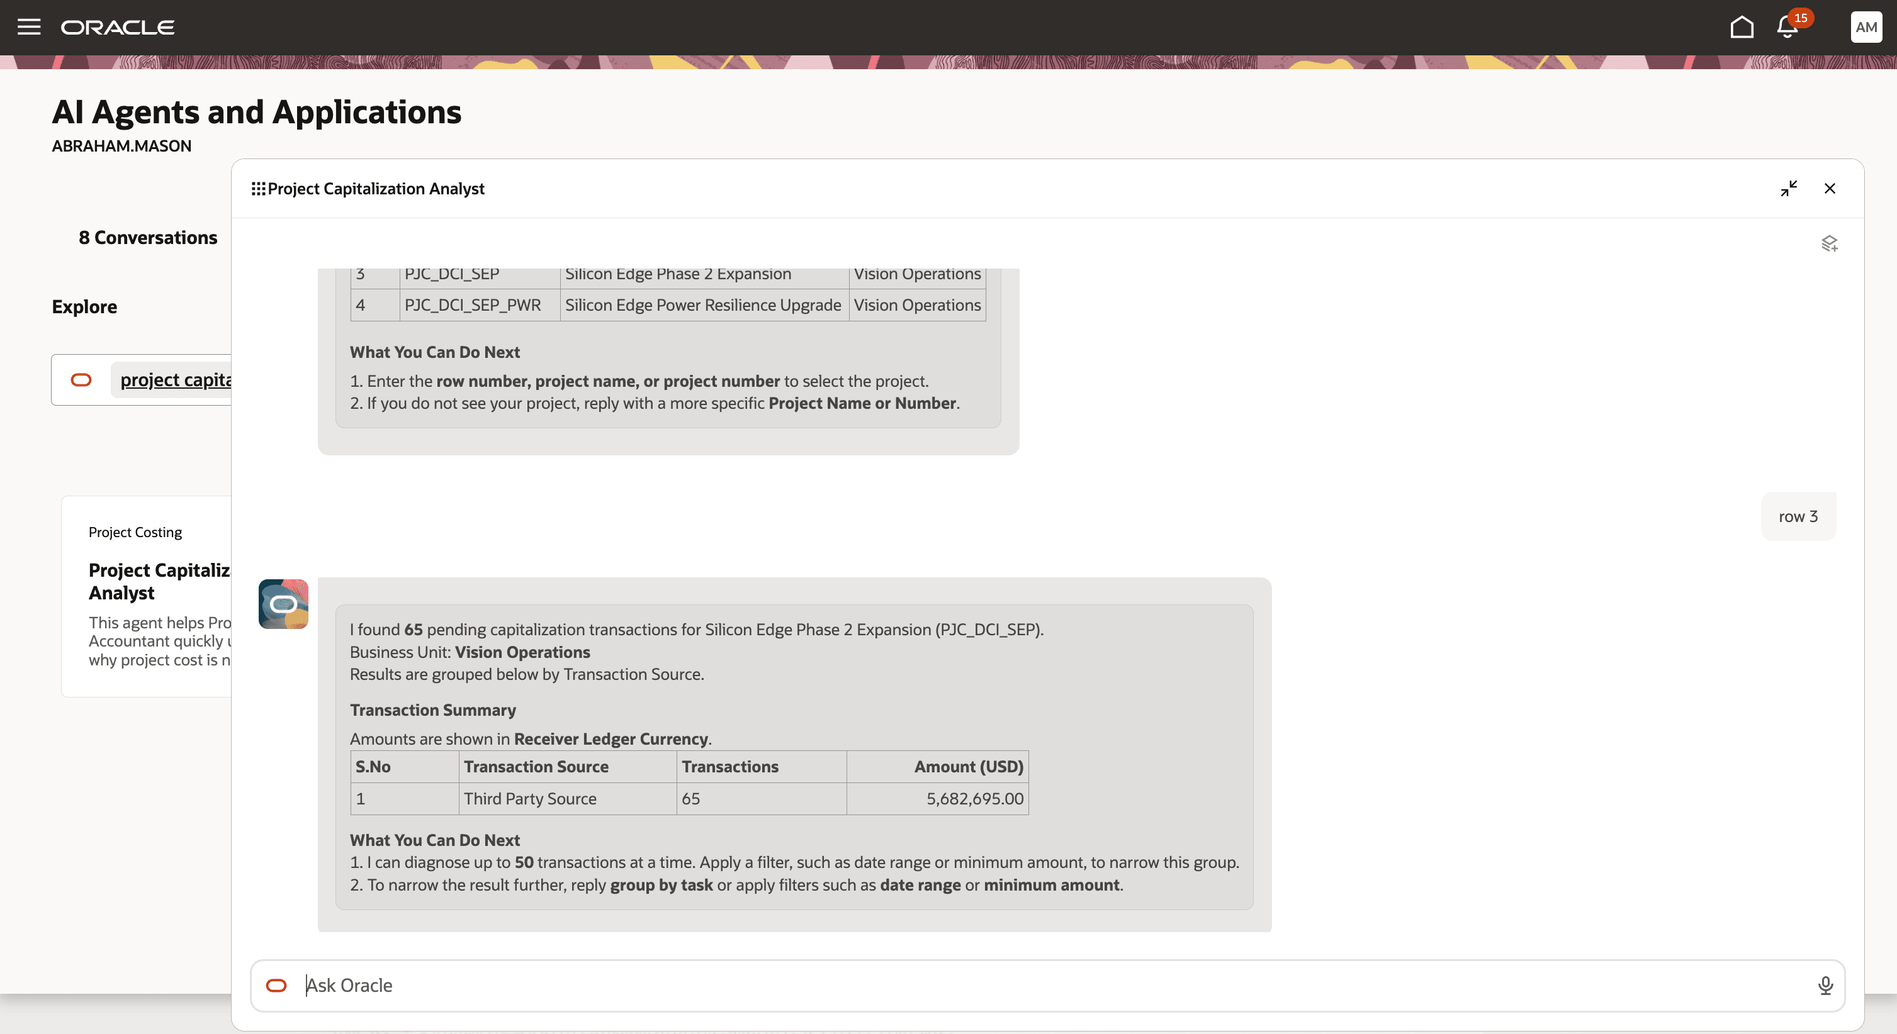The image size is (1897, 1034).
Task: Click the Oracle icon in the Ask Oracle bar
Action: 276,986
